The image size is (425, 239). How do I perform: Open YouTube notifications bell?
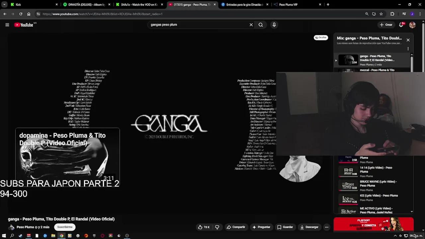pos(401,25)
